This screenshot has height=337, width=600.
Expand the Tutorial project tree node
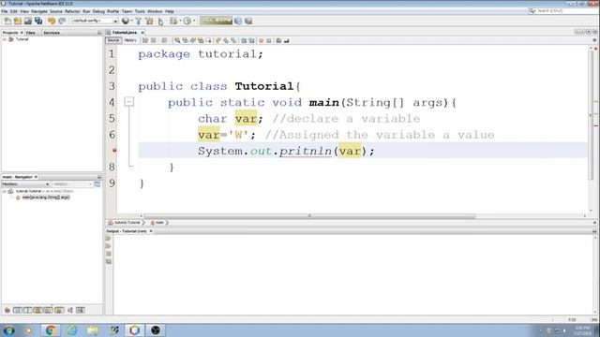click(5, 39)
